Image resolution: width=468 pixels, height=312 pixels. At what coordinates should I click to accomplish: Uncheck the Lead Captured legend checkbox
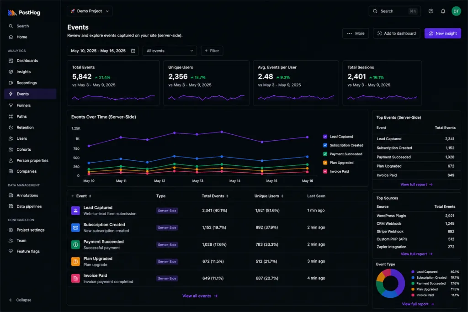[x=325, y=137]
